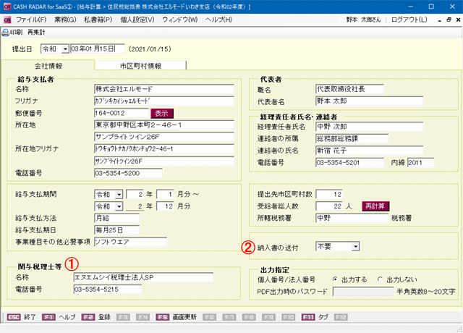Switch to 会社情報 tab

[48, 66]
